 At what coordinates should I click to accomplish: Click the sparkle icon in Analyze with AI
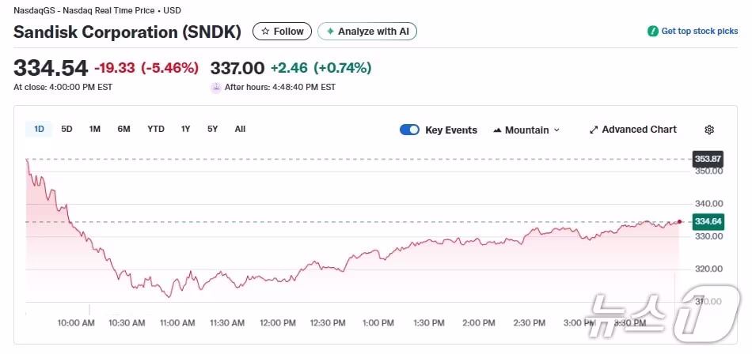tap(330, 32)
